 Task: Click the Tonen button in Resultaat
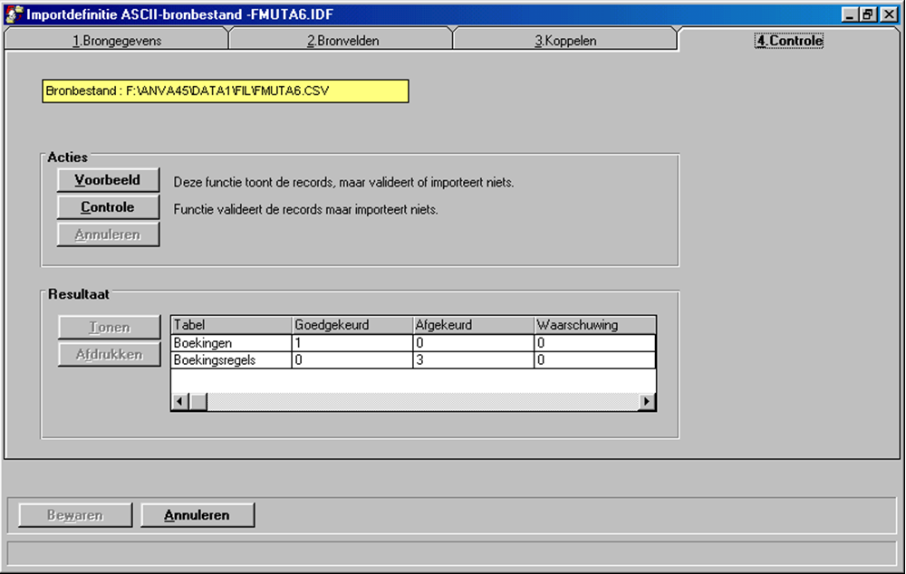(x=108, y=327)
